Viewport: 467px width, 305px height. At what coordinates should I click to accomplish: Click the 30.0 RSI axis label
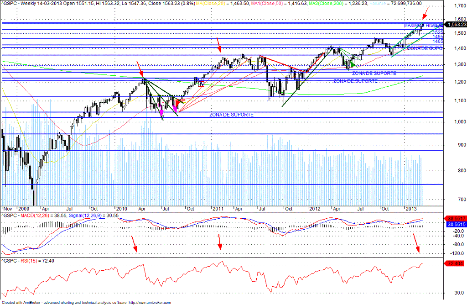(459, 293)
